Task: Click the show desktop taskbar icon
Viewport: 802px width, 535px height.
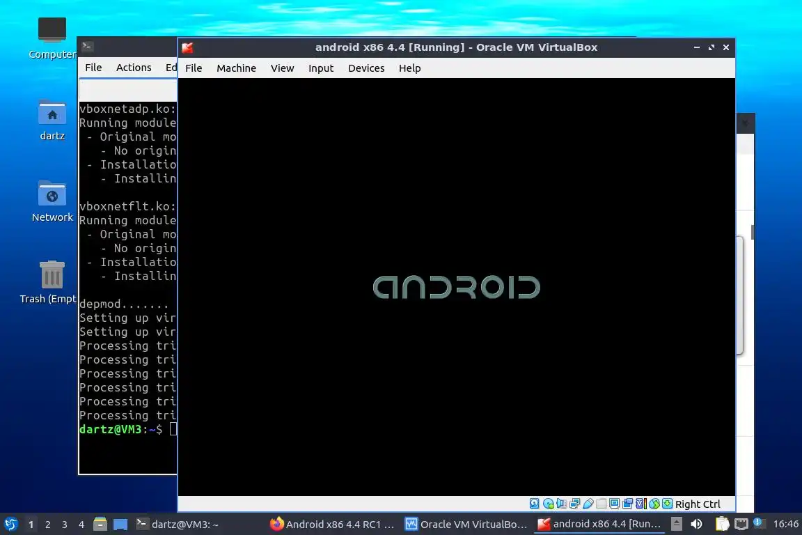Action: (x=120, y=525)
